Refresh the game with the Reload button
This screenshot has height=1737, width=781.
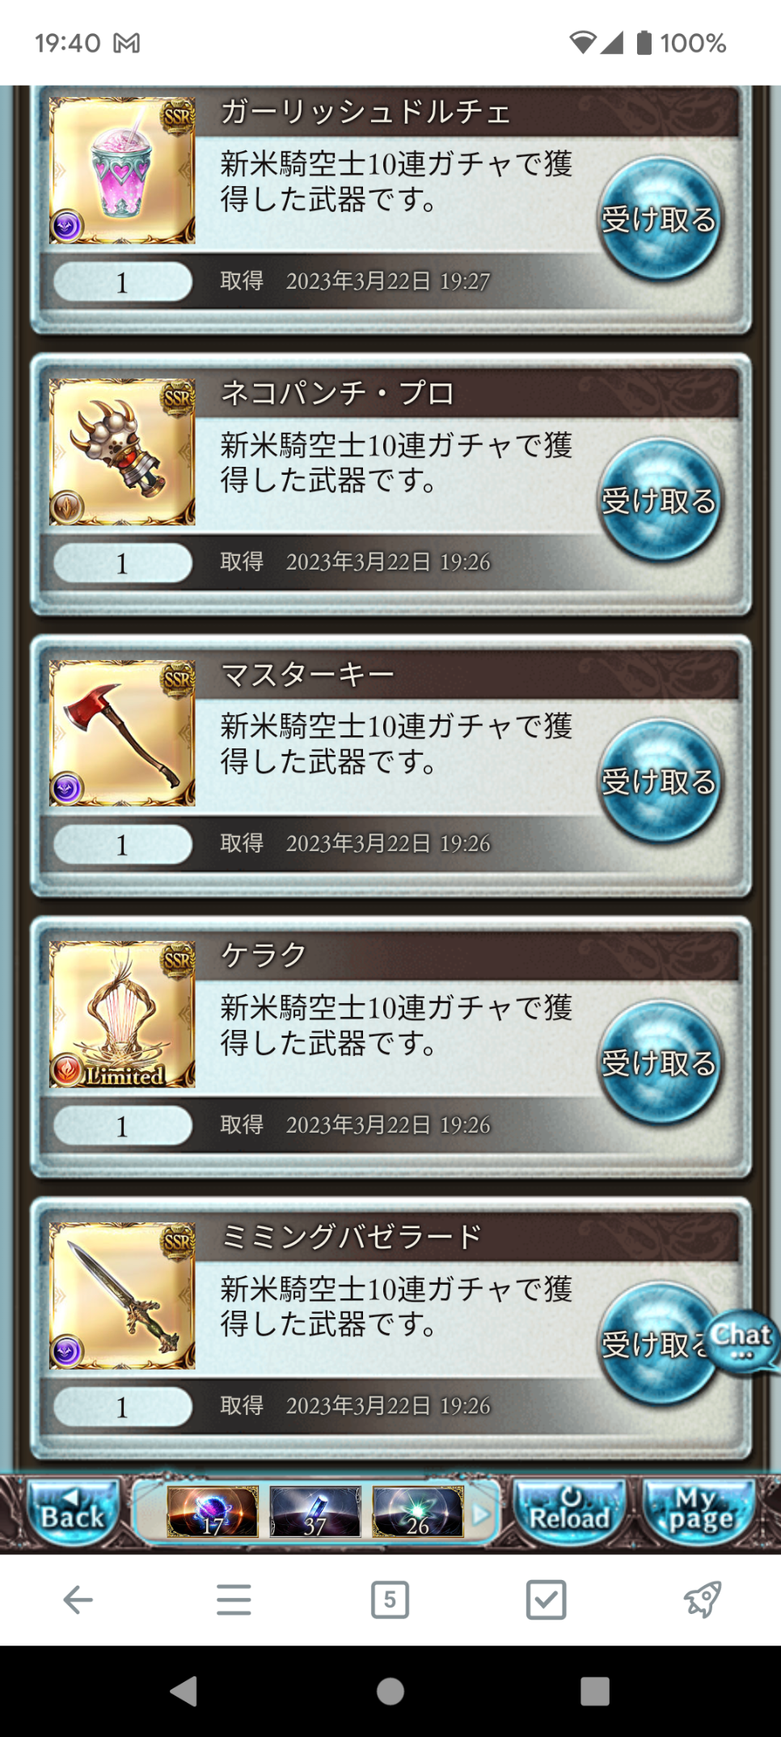click(570, 1511)
